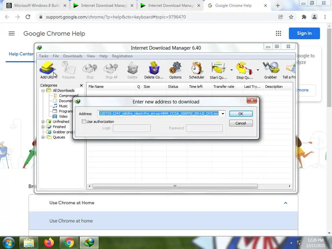The height and width of the screenshot is (249, 332).
Task: Collapse Use Chrome at Home section
Action: coord(286,203)
